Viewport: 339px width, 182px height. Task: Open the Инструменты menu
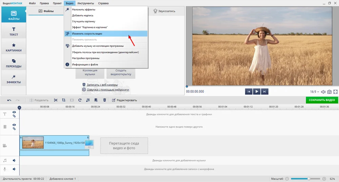(86, 3)
